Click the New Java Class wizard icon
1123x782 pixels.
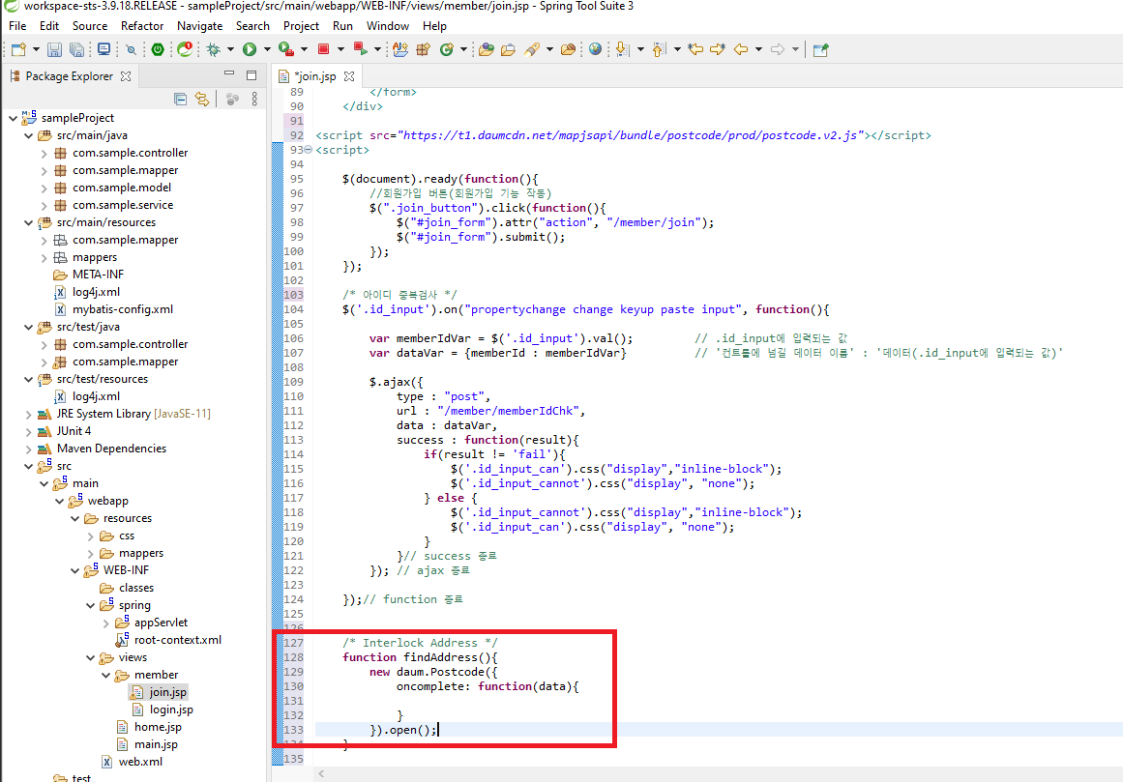click(x=400, y=49)
